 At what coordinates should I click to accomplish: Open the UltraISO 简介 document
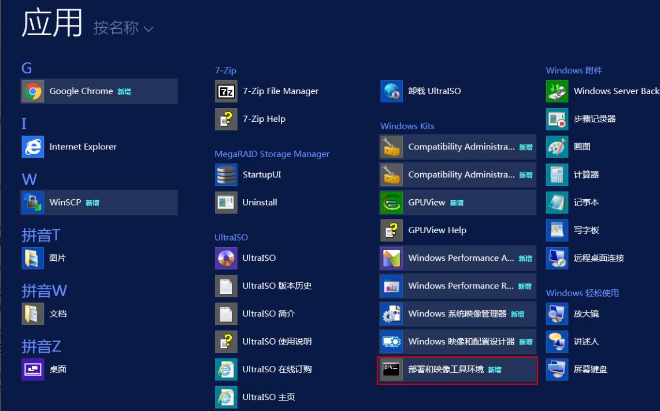click(226, 314)
